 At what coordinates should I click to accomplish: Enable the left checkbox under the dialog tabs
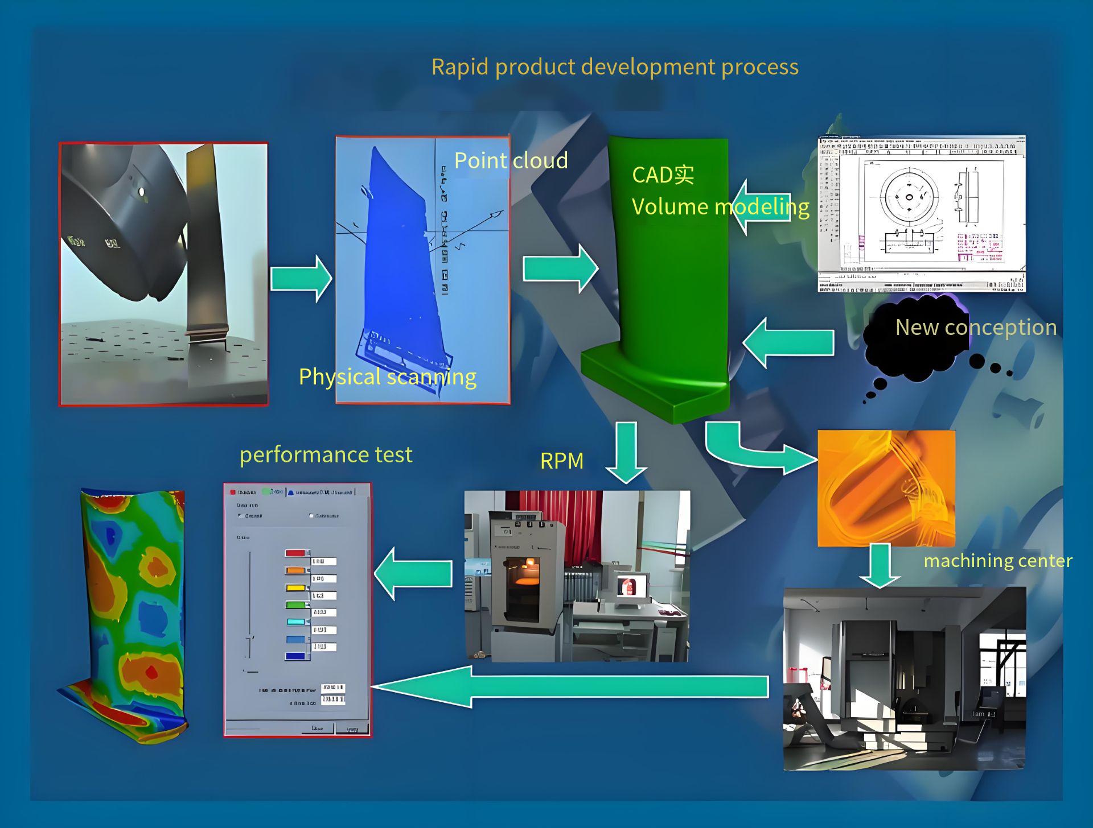240,516
